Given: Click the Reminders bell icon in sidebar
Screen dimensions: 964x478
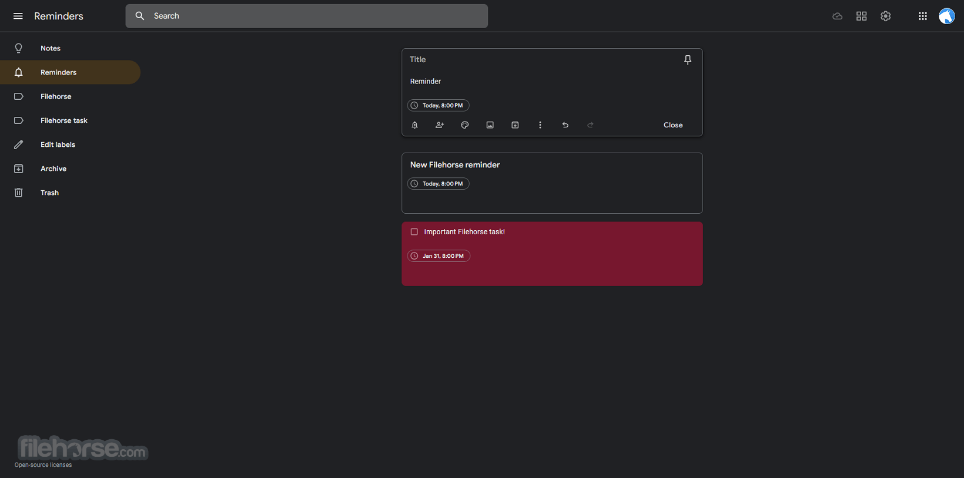Looking at the screenshot, I should 19,72.
